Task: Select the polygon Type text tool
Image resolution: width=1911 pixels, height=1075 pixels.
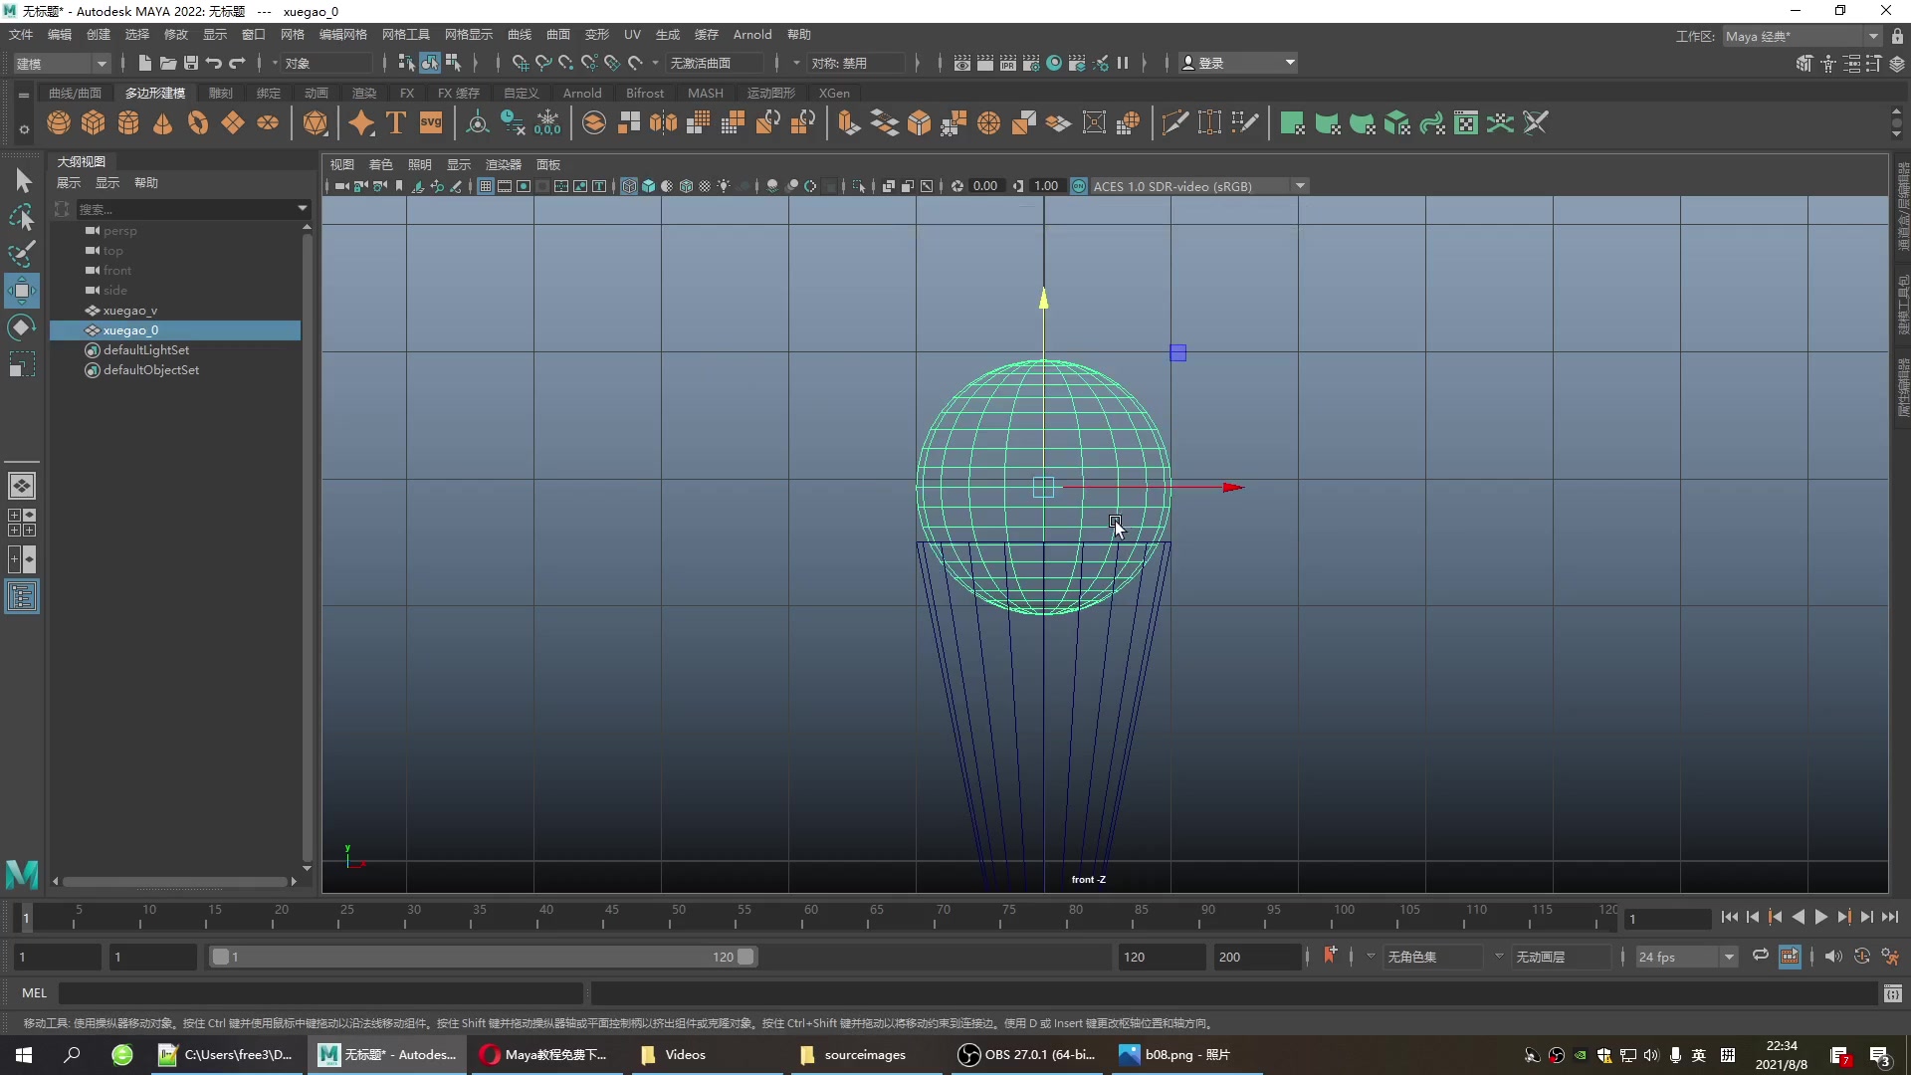Action: (396, 123)
